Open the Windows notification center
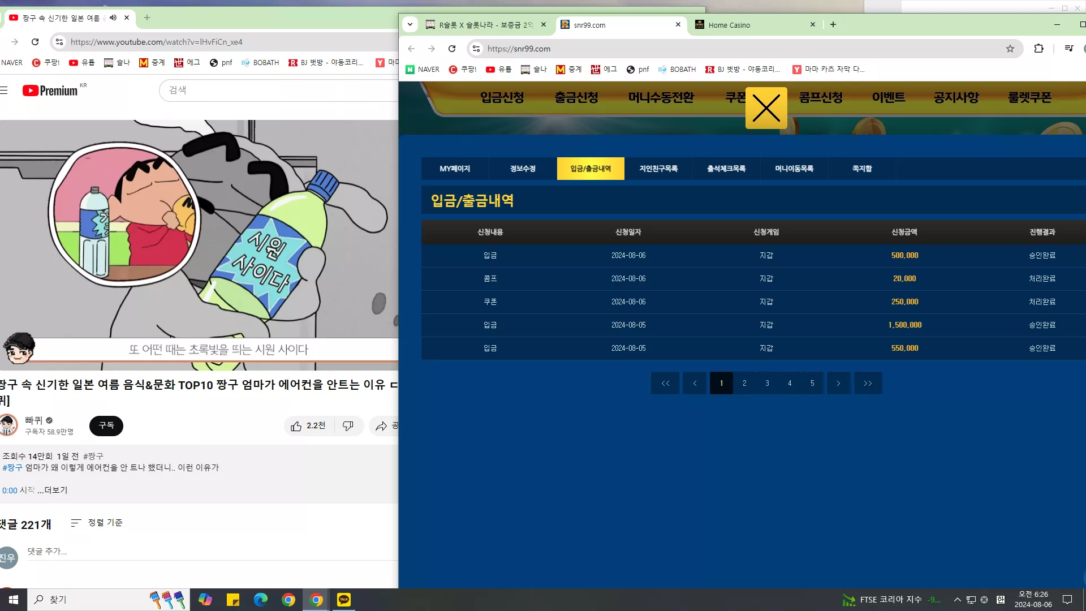Screen dimensions: 1086x611 click(x=1067, y=600)
